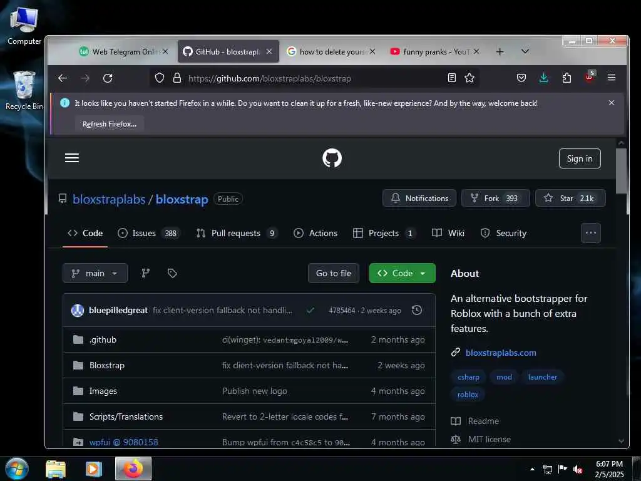Screen dimensions: 641x481
Task: Launch media player from taskbar
Action: (x=94, y=469)
